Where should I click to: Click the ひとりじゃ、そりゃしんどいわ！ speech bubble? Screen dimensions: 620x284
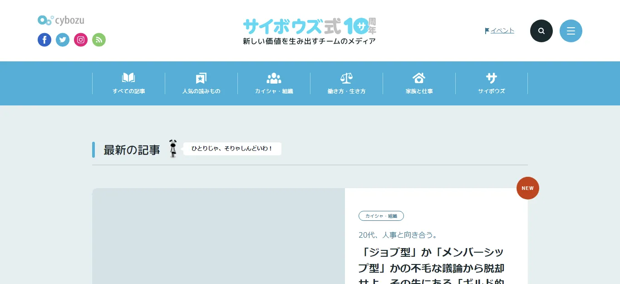(232, 149)
